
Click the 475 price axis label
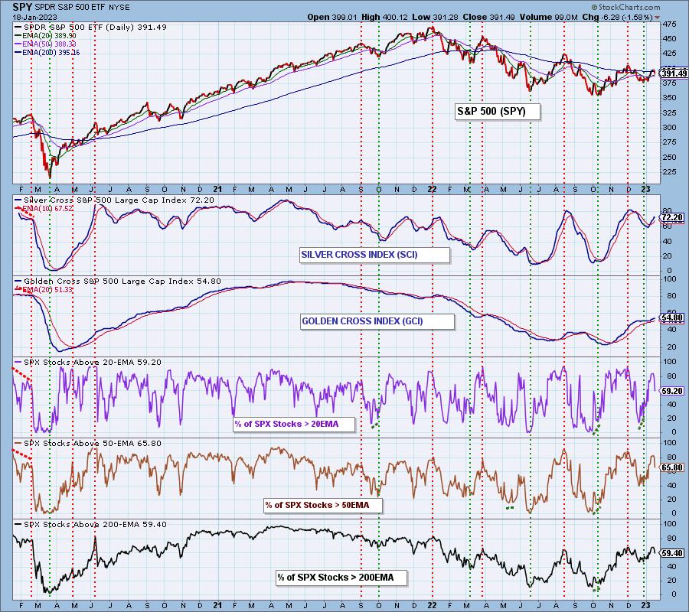669,24
